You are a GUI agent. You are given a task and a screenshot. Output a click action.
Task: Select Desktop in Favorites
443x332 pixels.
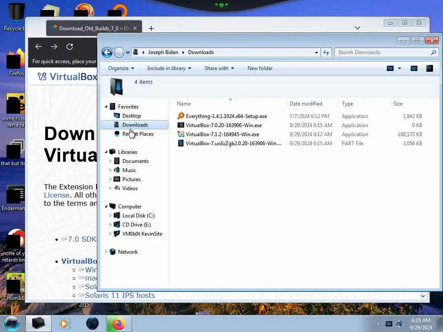[x=132, y=116]
